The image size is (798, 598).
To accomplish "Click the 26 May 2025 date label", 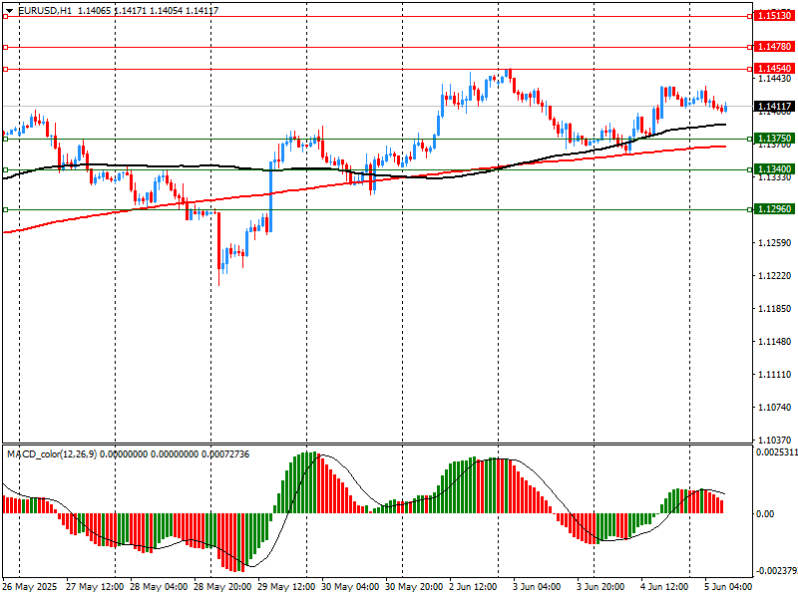I will (x=31, y=587).
